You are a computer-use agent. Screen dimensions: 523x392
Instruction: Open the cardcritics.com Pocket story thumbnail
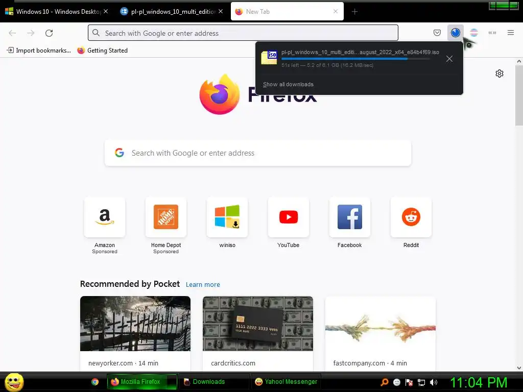(x=258, y=324)
